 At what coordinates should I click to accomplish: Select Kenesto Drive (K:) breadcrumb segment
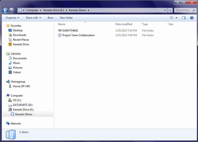[53, 10]
